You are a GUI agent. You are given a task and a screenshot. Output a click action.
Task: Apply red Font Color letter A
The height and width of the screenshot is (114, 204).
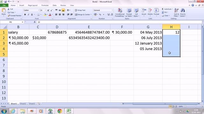(x=50, y=15)
